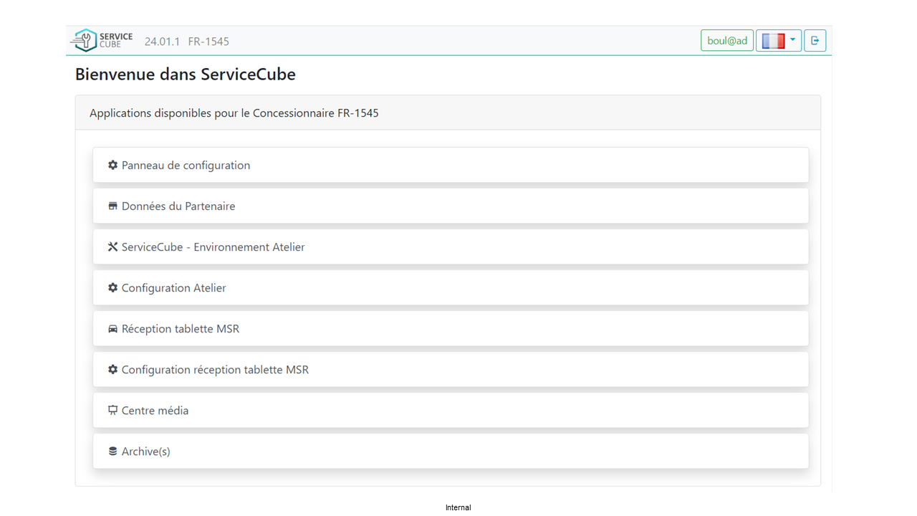917x516 pixels.
Task: Click the gear icon beside Panneau de configuration
Action: pyautogui.click(x=112, y=165)
